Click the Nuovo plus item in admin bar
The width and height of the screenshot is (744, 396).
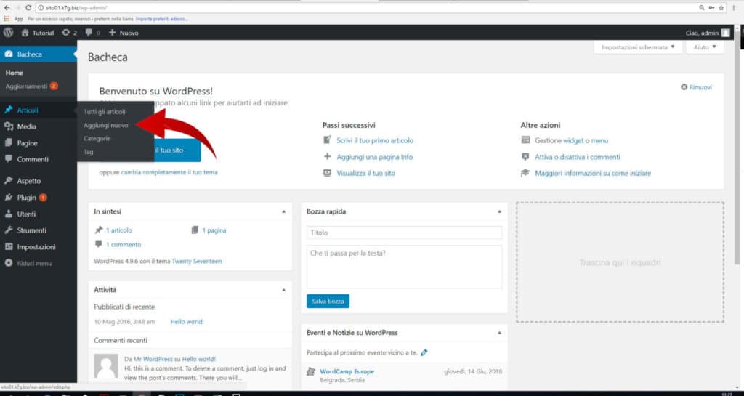pos(124,33)
